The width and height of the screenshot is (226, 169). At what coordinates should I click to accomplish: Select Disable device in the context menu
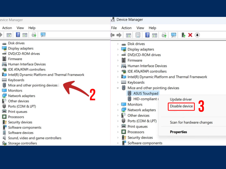click(181, 106)
